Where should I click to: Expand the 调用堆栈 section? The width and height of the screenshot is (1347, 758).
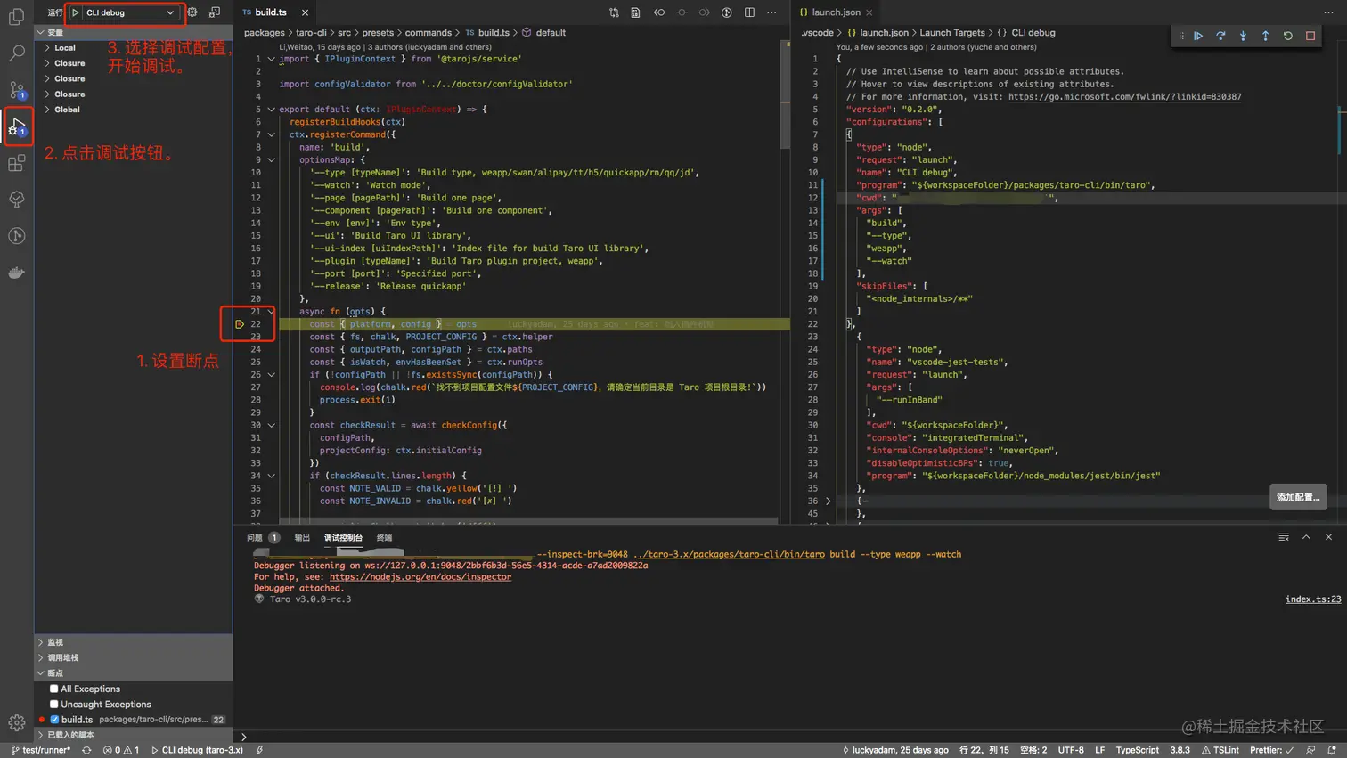click(134, 657)
